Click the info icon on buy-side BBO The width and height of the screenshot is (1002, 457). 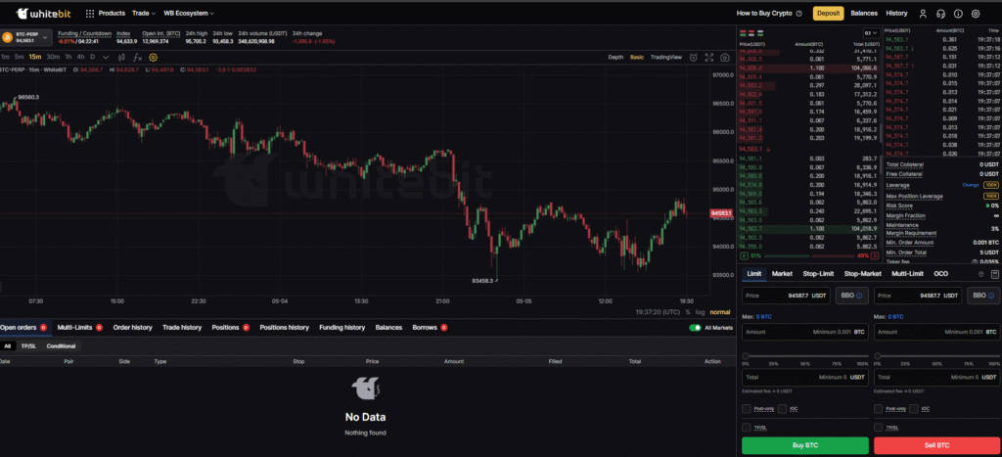click(859, 296)
